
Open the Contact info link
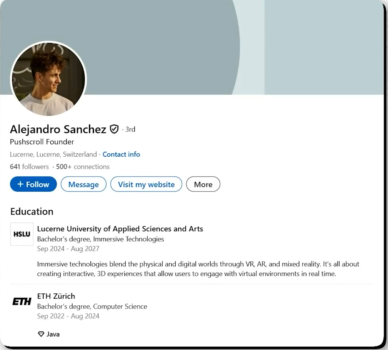tap(121, 154)
